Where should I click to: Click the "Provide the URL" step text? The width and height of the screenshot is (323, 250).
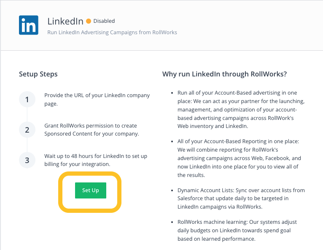[x=97, y=99]
